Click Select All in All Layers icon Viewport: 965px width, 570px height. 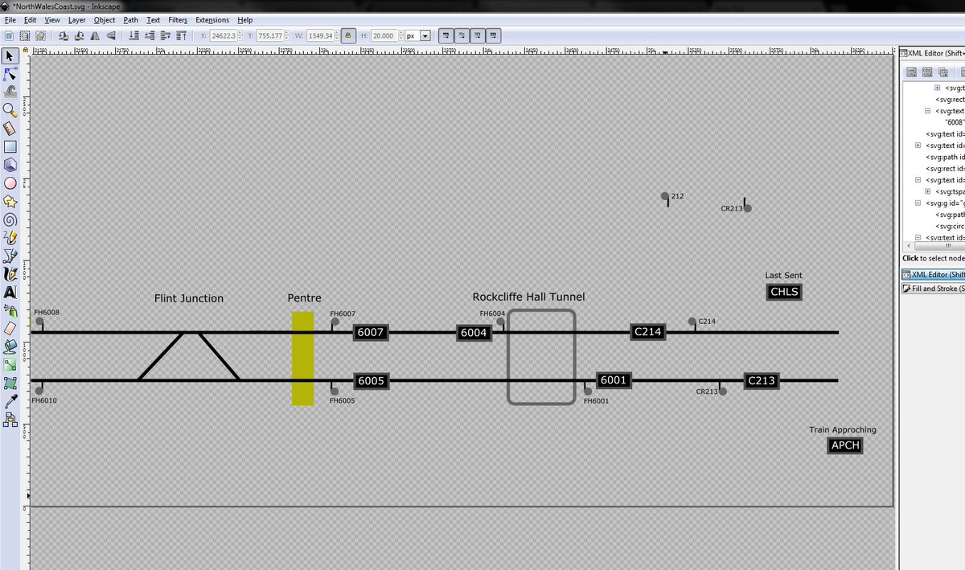[x=25, y=35]
